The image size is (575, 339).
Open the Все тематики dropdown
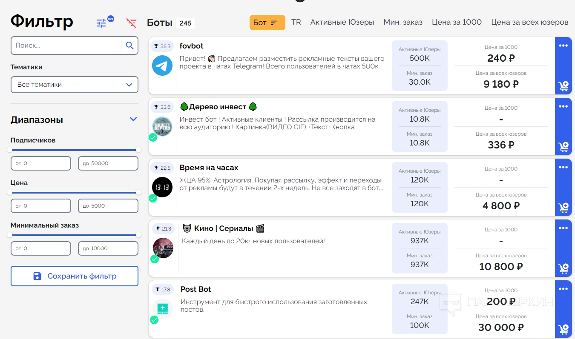coord(75,85)
